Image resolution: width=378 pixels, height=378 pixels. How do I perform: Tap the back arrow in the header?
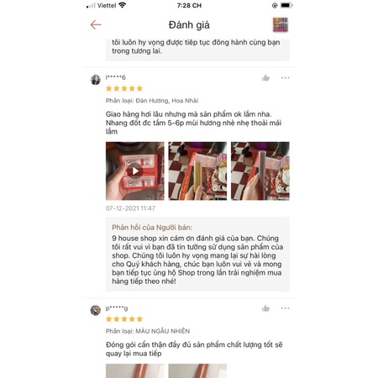pyautogui.click(x=96, y=24)
